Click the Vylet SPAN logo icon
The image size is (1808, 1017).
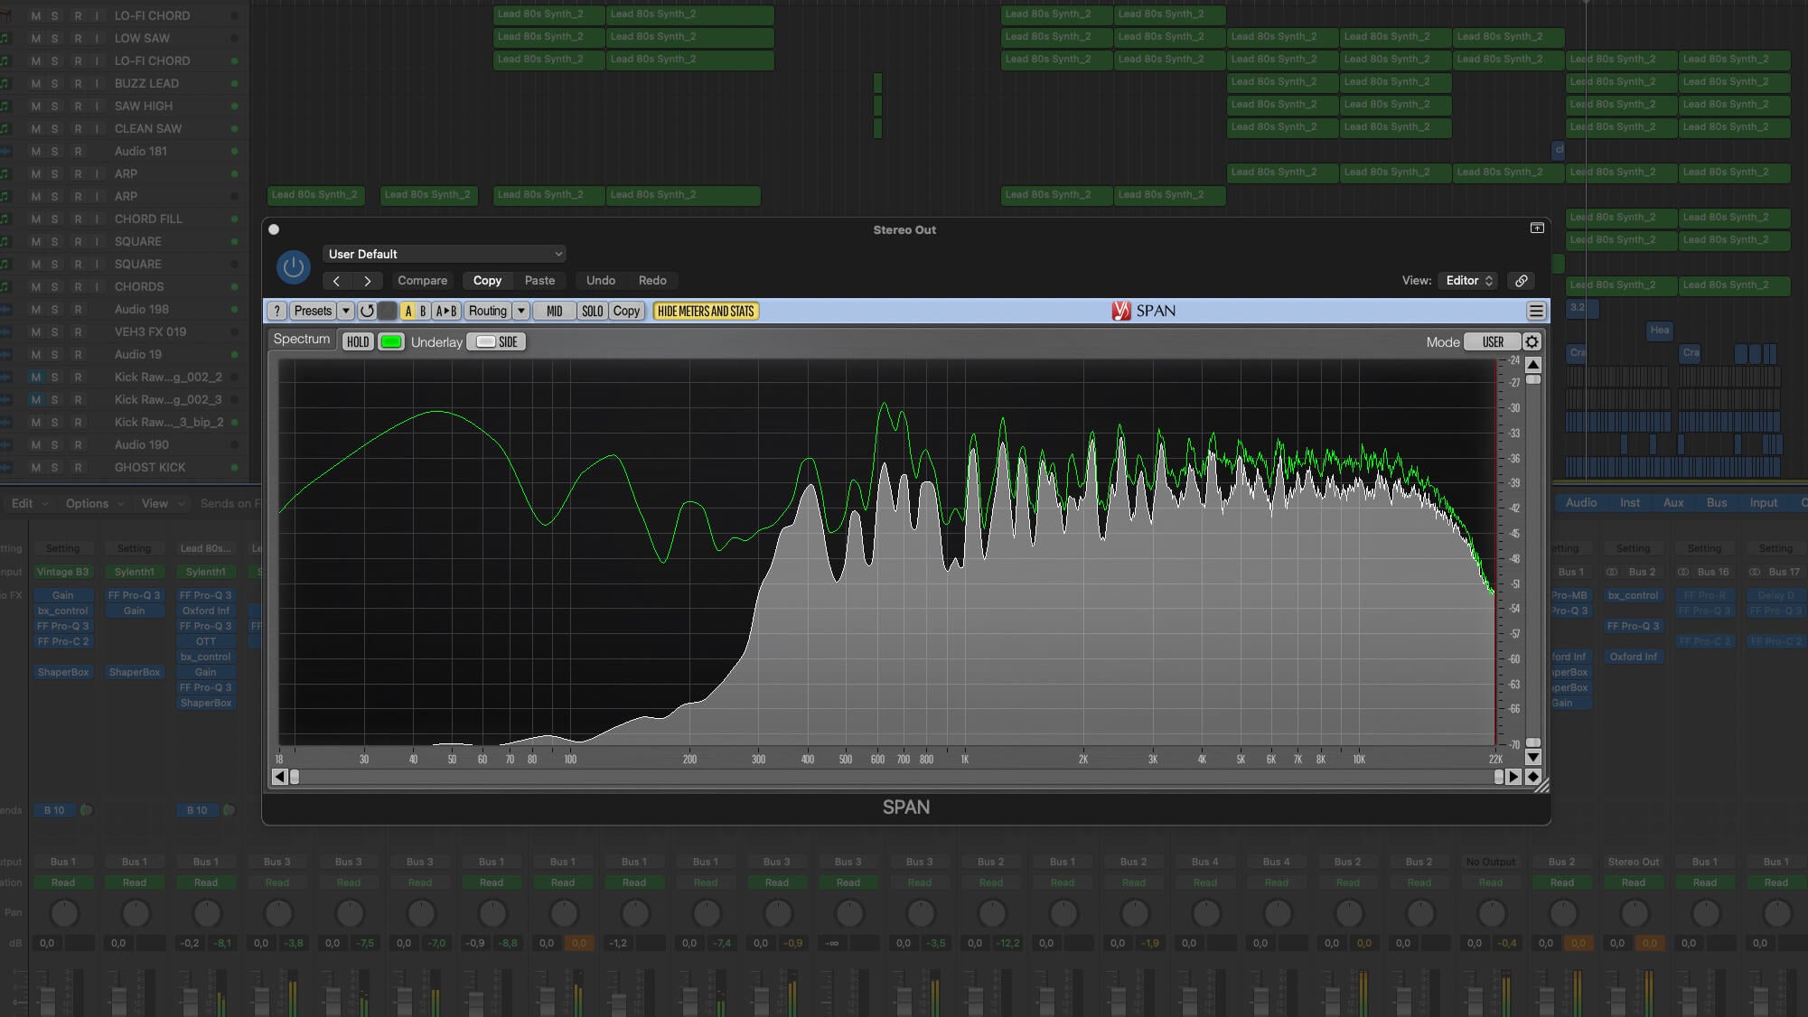pos(1122,311)
